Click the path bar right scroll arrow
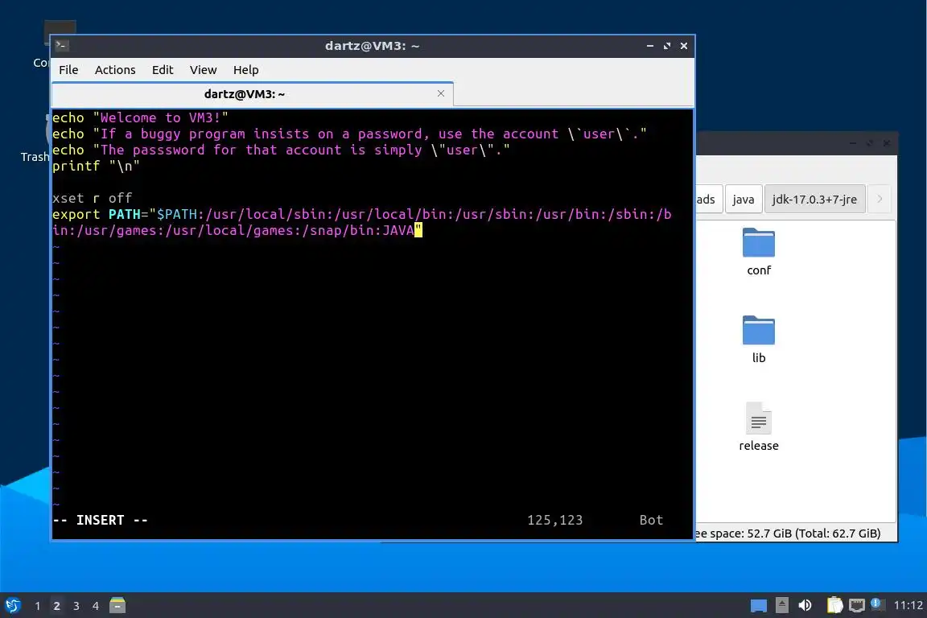The image size is (927, 618). point(880,200)
